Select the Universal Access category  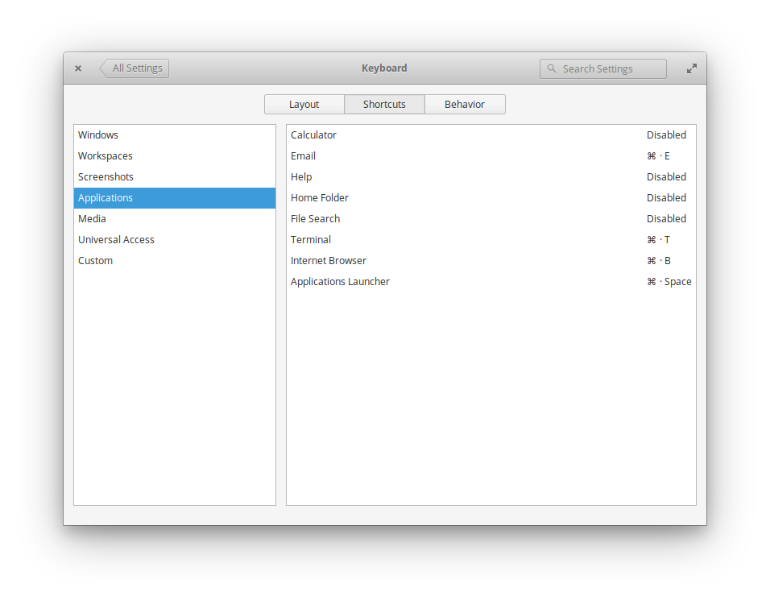tap(174, 240)
